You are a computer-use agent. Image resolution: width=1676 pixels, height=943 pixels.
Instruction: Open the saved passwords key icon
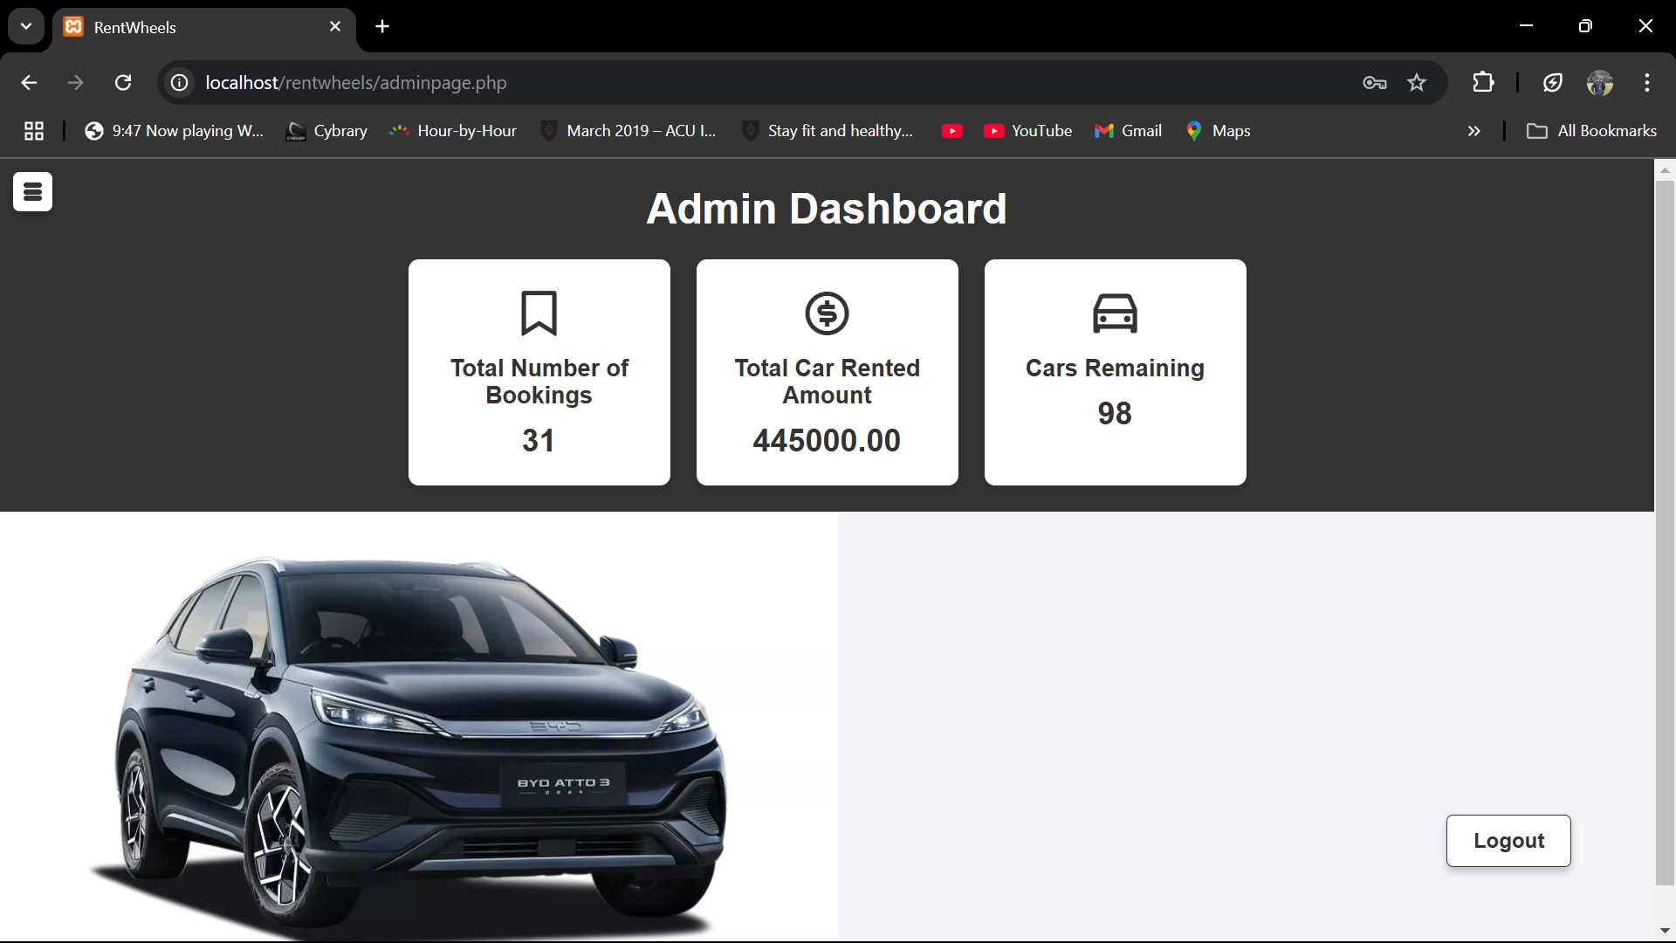tap(1375, 83)
